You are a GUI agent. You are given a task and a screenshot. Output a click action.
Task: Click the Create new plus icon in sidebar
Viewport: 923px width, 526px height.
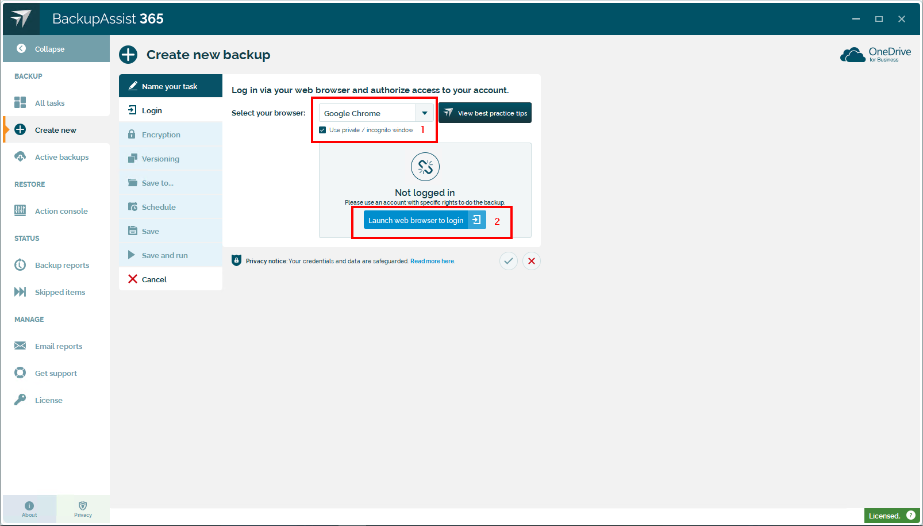(20, 129)
